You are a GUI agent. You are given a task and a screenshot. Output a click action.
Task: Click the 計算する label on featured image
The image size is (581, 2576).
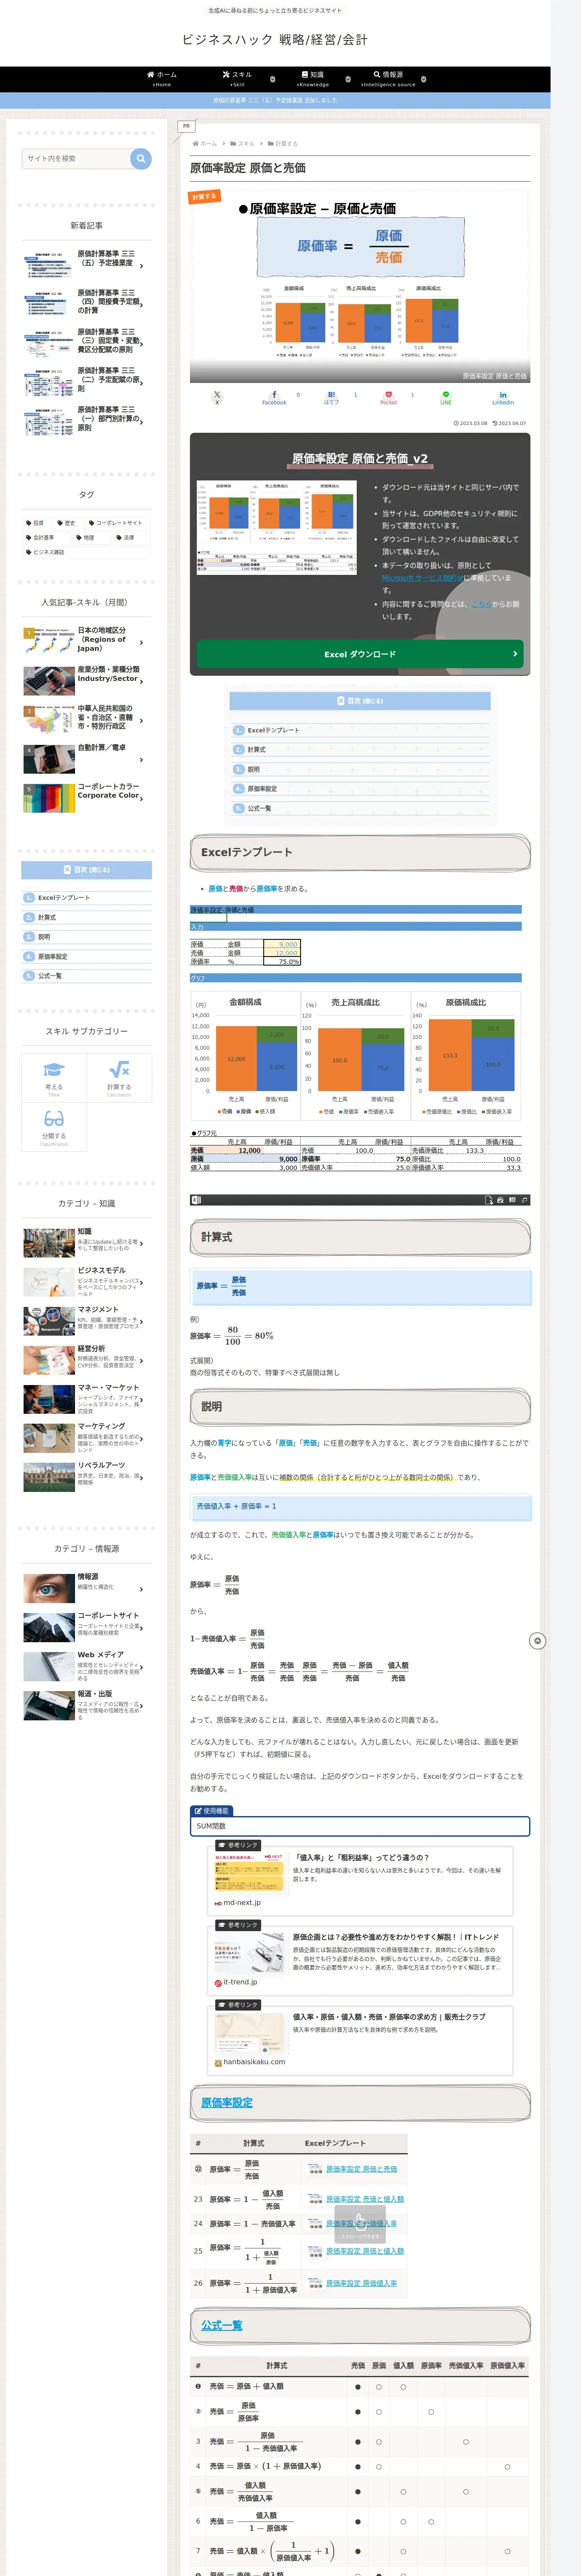(205, 197)
